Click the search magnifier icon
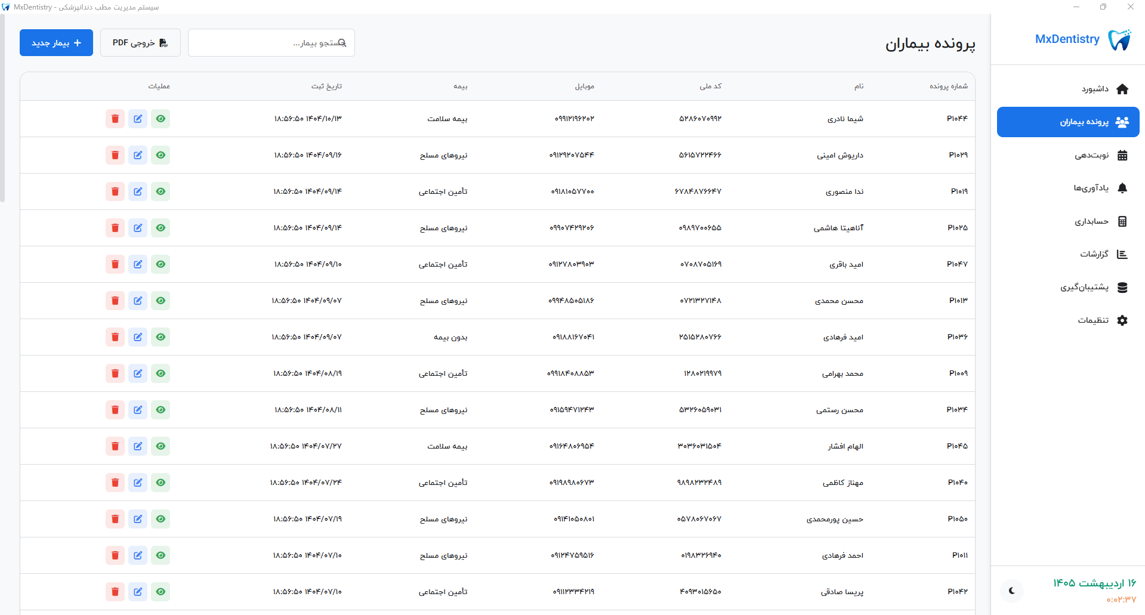 342,43
